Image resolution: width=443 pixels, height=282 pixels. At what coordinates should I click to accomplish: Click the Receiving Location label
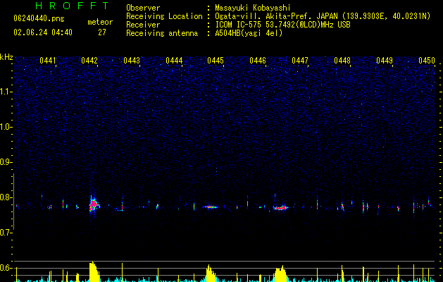pyautogui.click(x=164, y=16)
